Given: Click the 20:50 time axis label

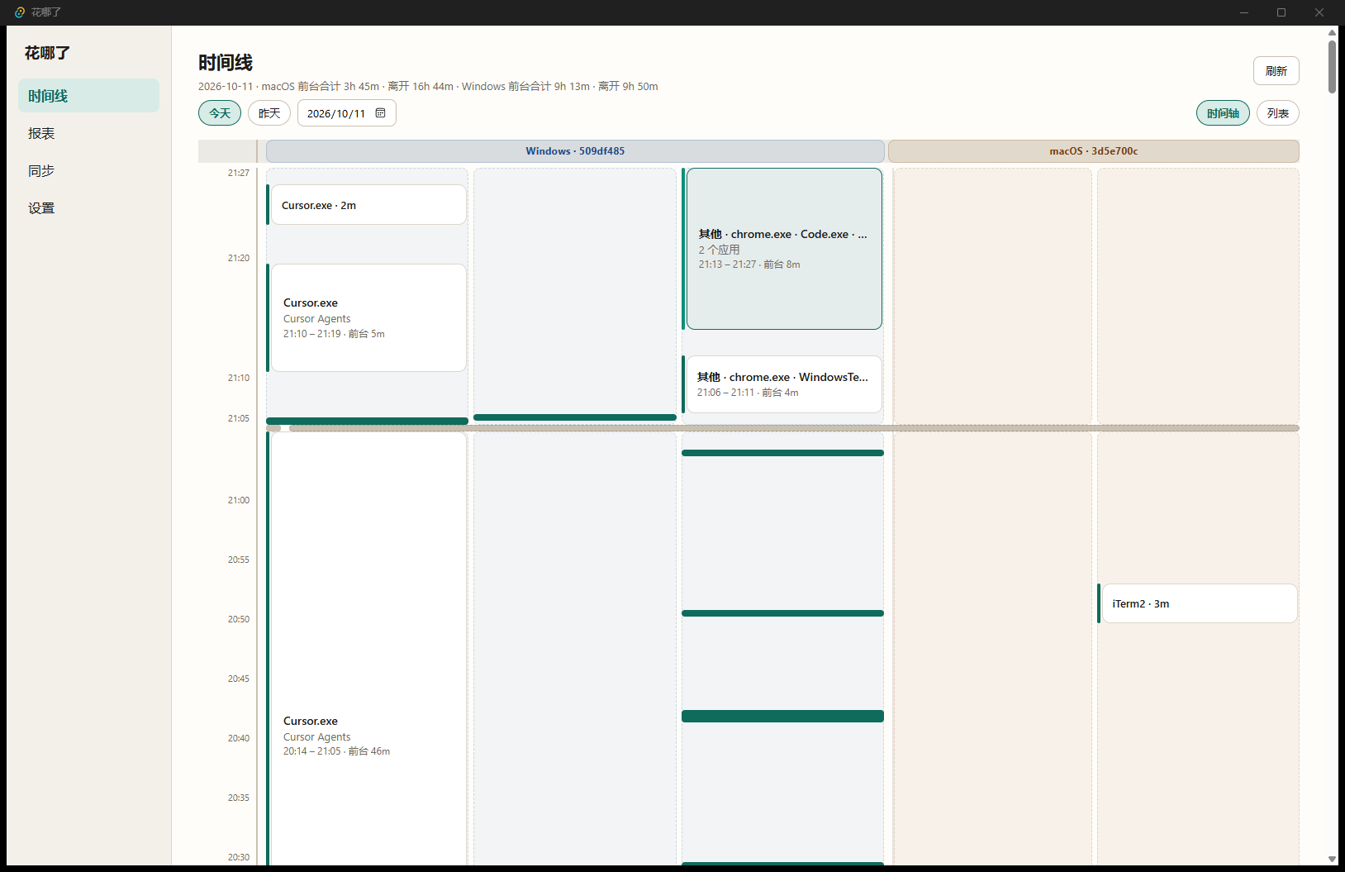Looking at the screenshot, I should pos(239,619).
